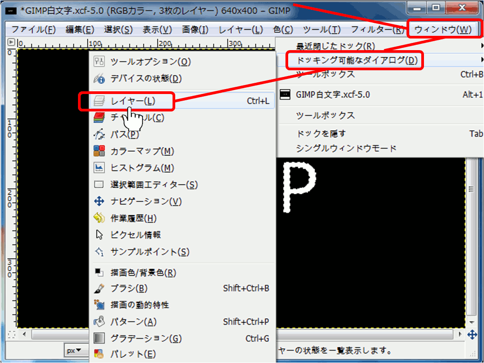Click the ruler origin corner button at top-left

coord(11,43)
